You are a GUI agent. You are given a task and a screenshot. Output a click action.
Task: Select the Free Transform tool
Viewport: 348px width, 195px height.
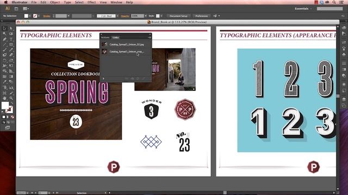click(x=11, y=66)
